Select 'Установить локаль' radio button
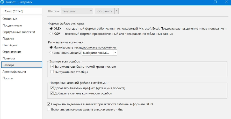Image resolution: width=231 pixels, height=119 pixels. point(51,53)
